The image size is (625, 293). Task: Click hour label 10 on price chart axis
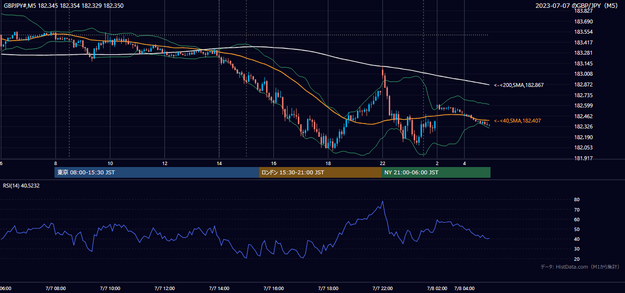[x=110, y=163]
